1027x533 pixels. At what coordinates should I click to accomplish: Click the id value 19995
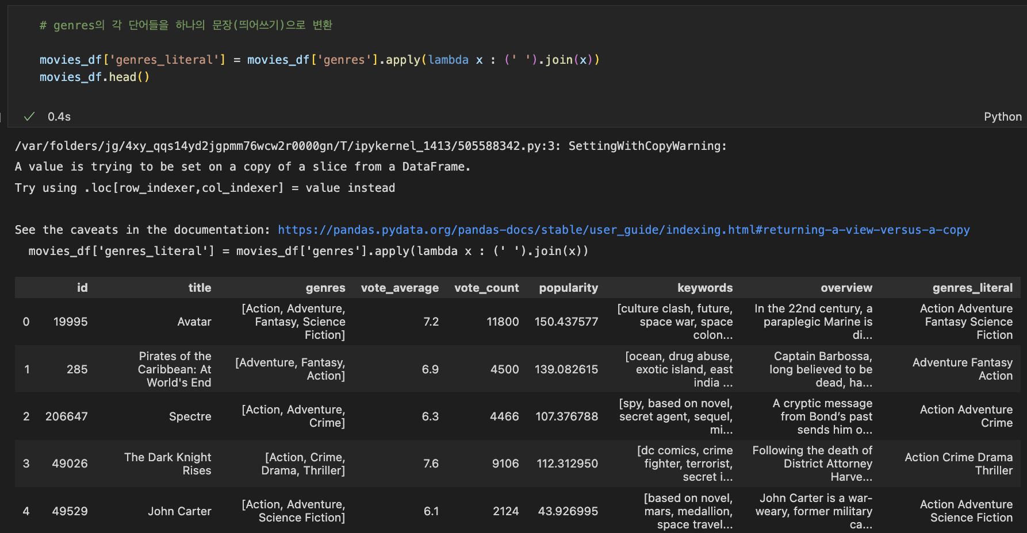coord(71,322)
